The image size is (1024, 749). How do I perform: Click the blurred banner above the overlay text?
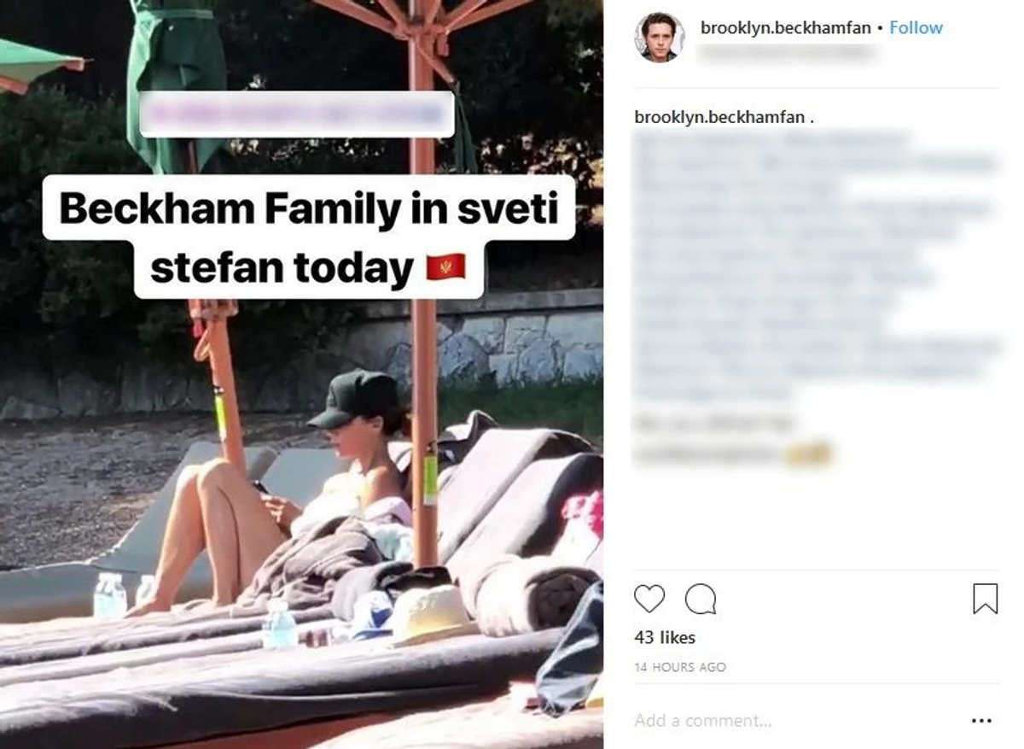click(297, 114)
